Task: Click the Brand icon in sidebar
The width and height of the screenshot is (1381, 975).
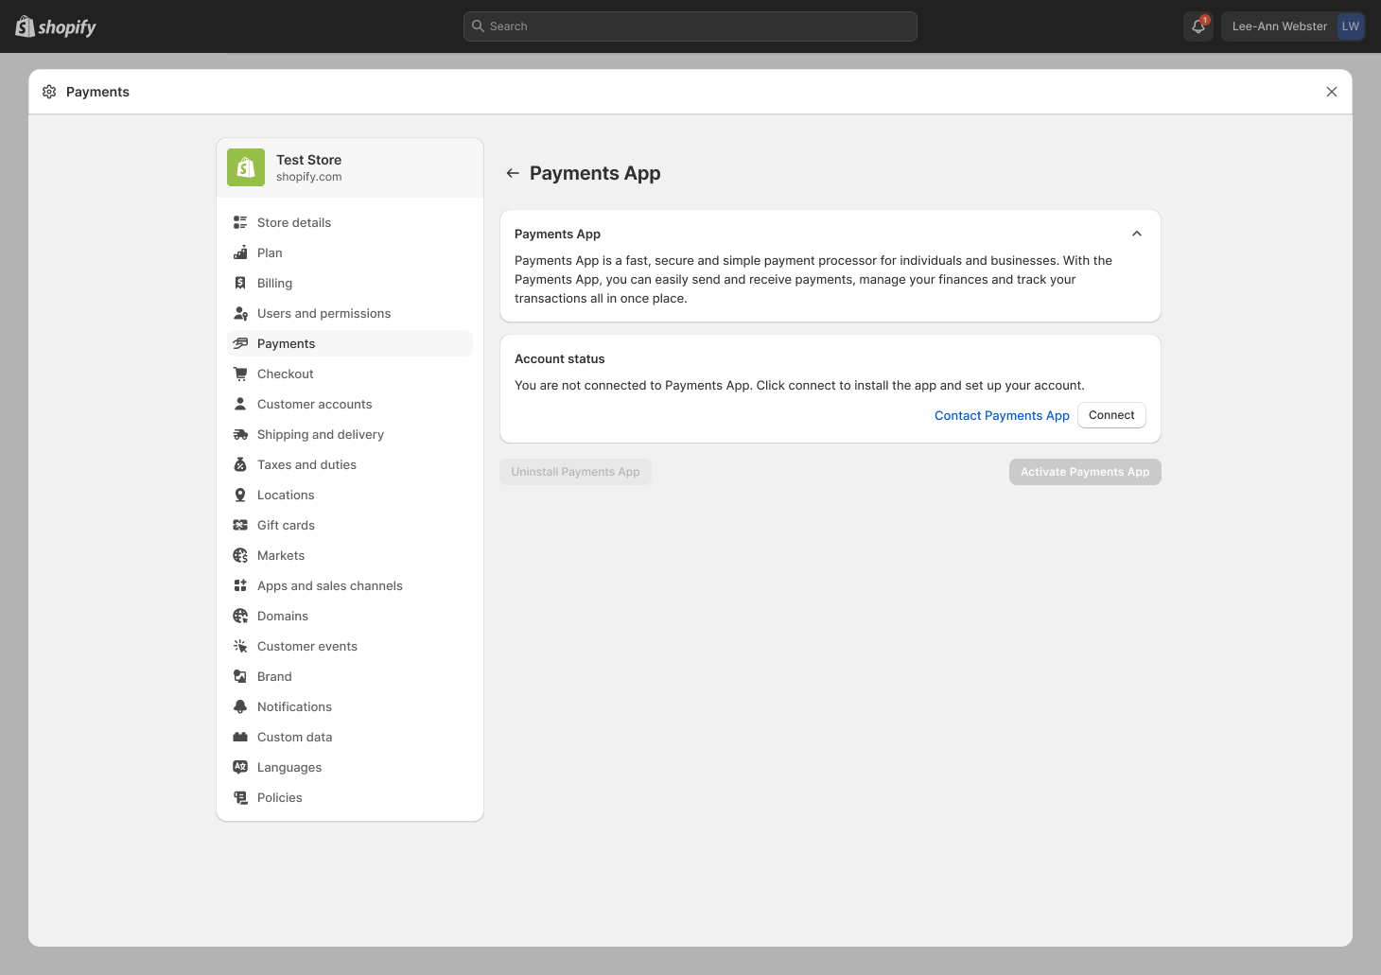Action: pos(240,676)
